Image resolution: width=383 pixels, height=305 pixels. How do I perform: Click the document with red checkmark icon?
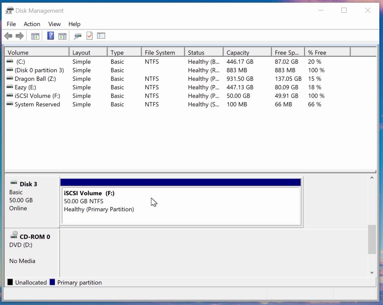tap(89, 36)
